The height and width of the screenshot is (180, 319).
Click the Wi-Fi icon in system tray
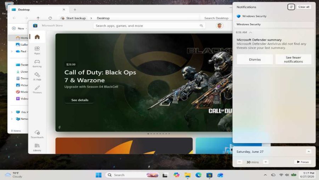coord(281,175)
